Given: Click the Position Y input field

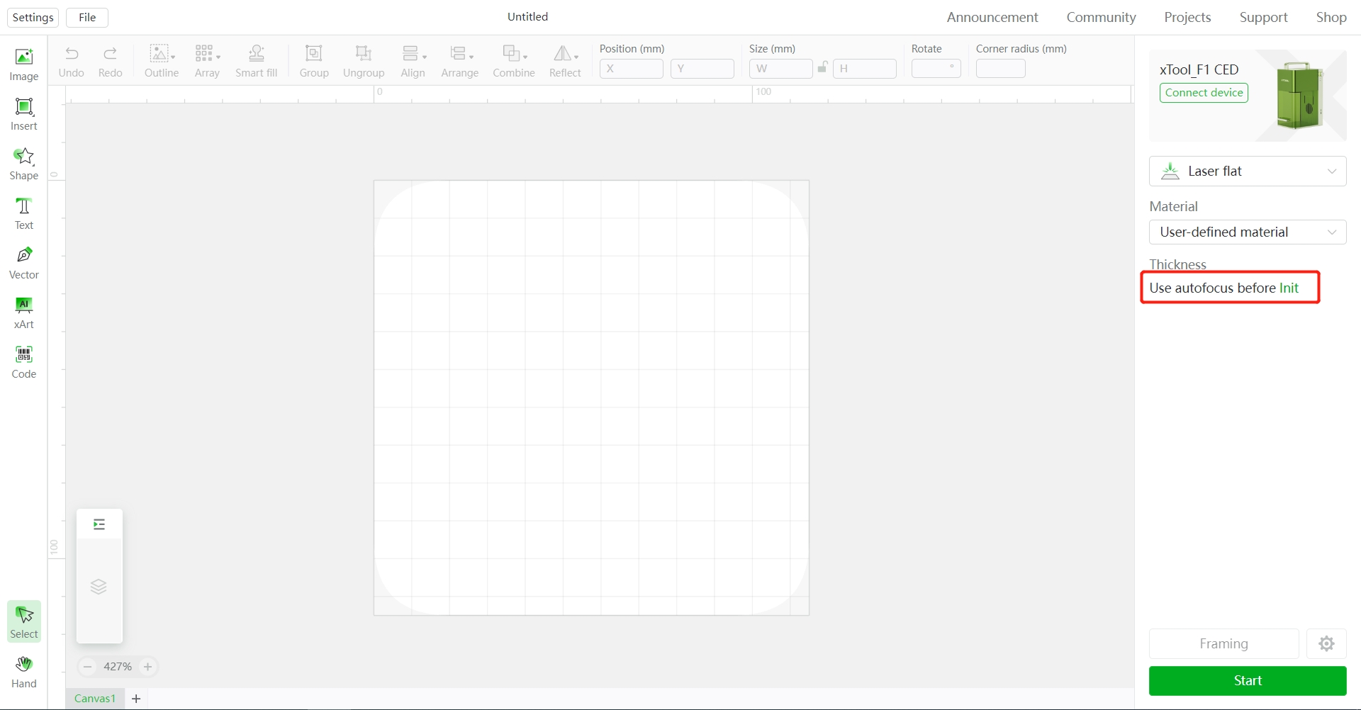Looking at the screenshot, I should point(702,69).
